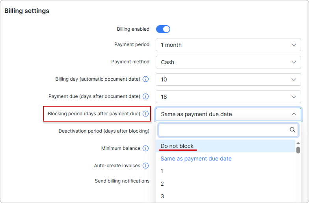This screenshot has width=309, height=203.
Task: Click info icon beside Payment due label
Action: point(146,96)
